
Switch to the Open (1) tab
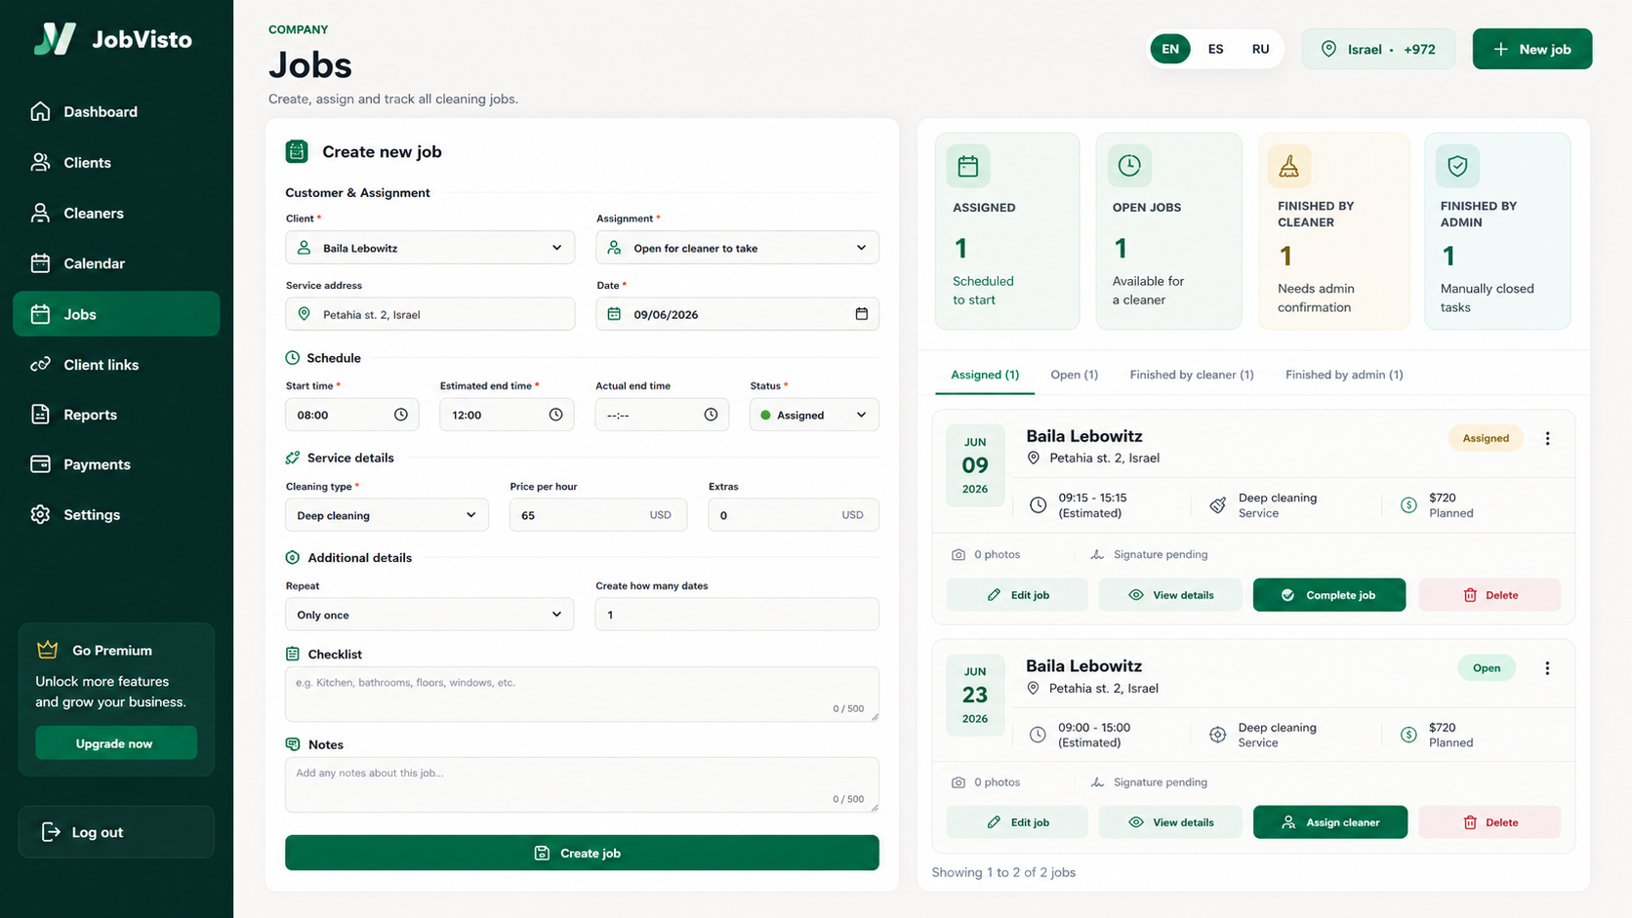(1074, 375)
